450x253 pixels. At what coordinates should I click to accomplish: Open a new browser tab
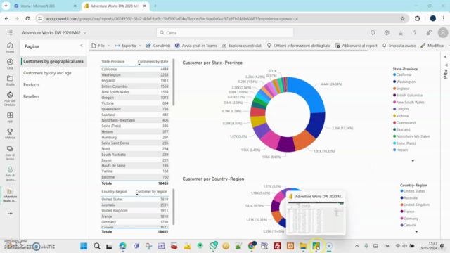pos(155,6)
